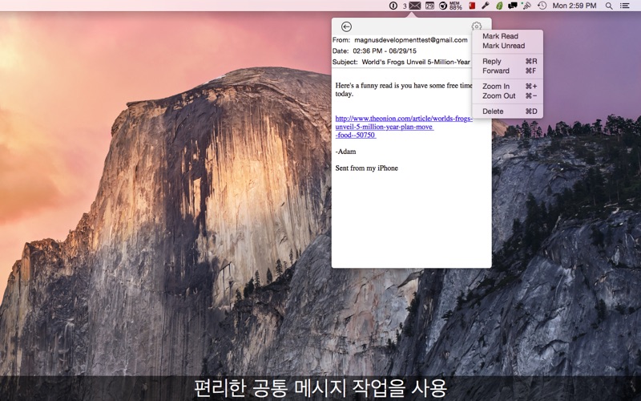Click the -Adam signature text
The width and height of the screenshot is (641, 401).
[x=345, y=152]
